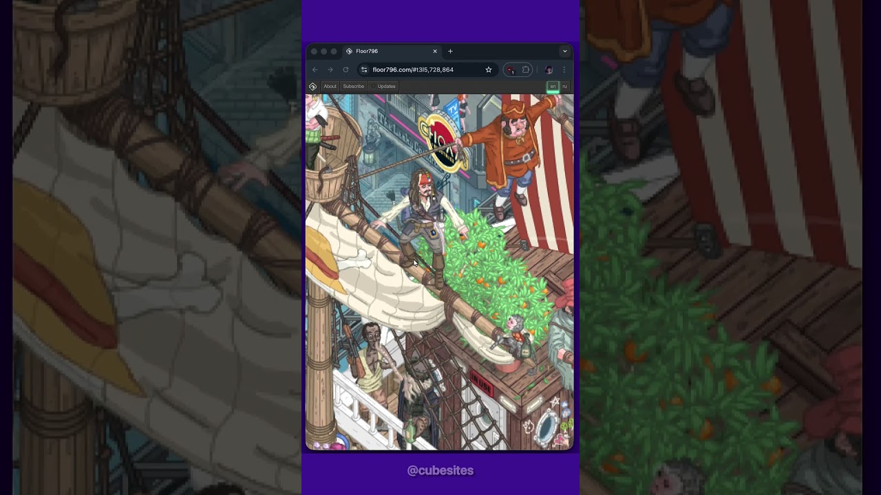The width and height of the screenshot is (881, 495).
Task: Go forward in browser history
Action: (x=330, y=69)
